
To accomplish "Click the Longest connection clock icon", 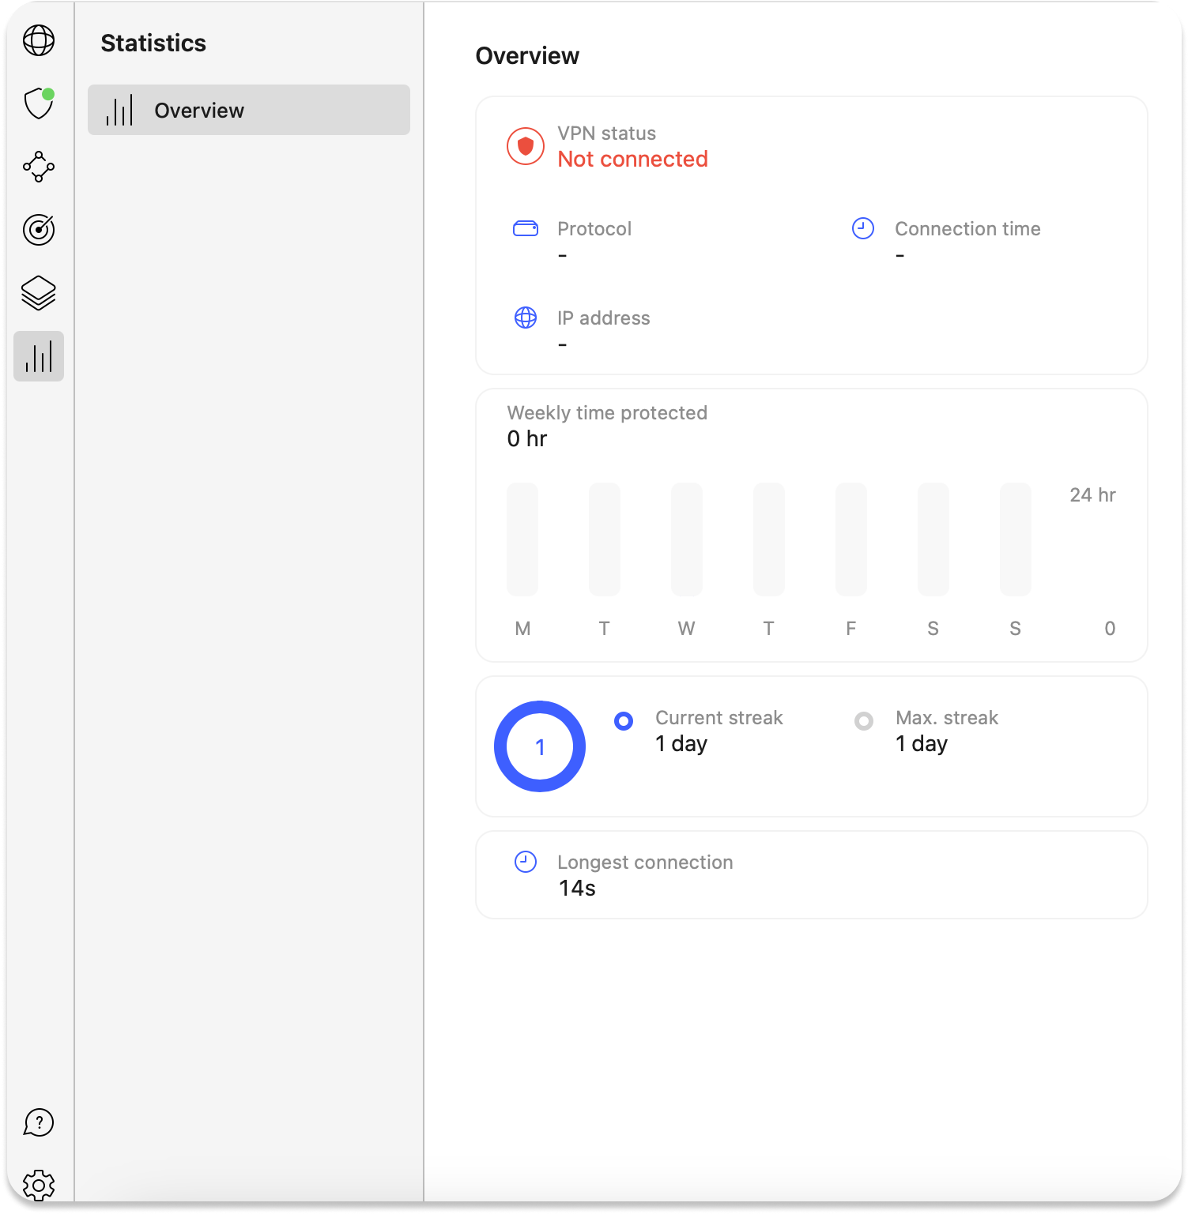I will [x=526, y=862].
